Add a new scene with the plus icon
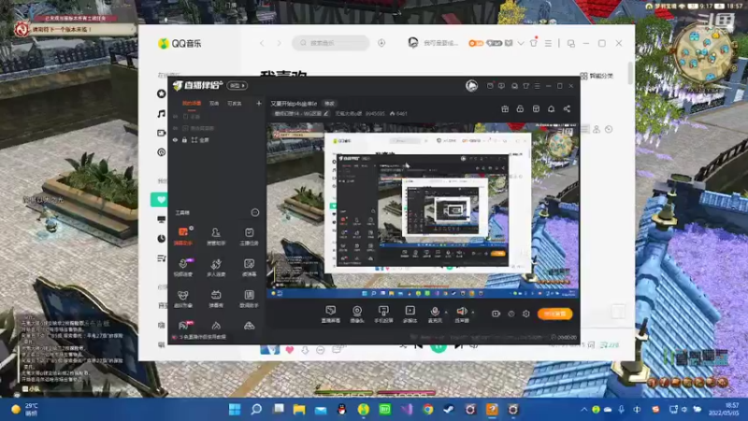This screenshot has height=421, width=748. click(259, 103)
